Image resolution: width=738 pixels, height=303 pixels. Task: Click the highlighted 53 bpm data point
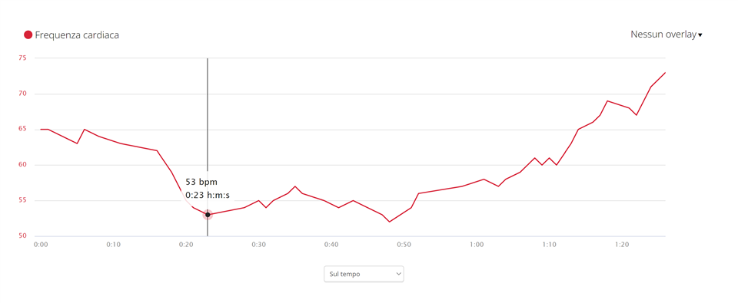click(208, 215)
